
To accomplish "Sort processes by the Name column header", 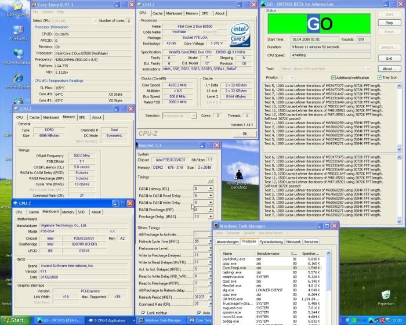I will pos(238,253).
